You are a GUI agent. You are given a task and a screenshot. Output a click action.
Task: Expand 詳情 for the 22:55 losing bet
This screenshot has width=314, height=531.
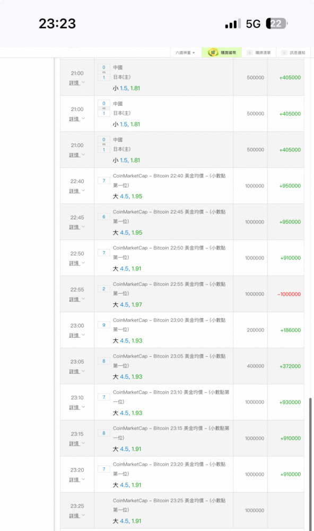click(77, 299)
